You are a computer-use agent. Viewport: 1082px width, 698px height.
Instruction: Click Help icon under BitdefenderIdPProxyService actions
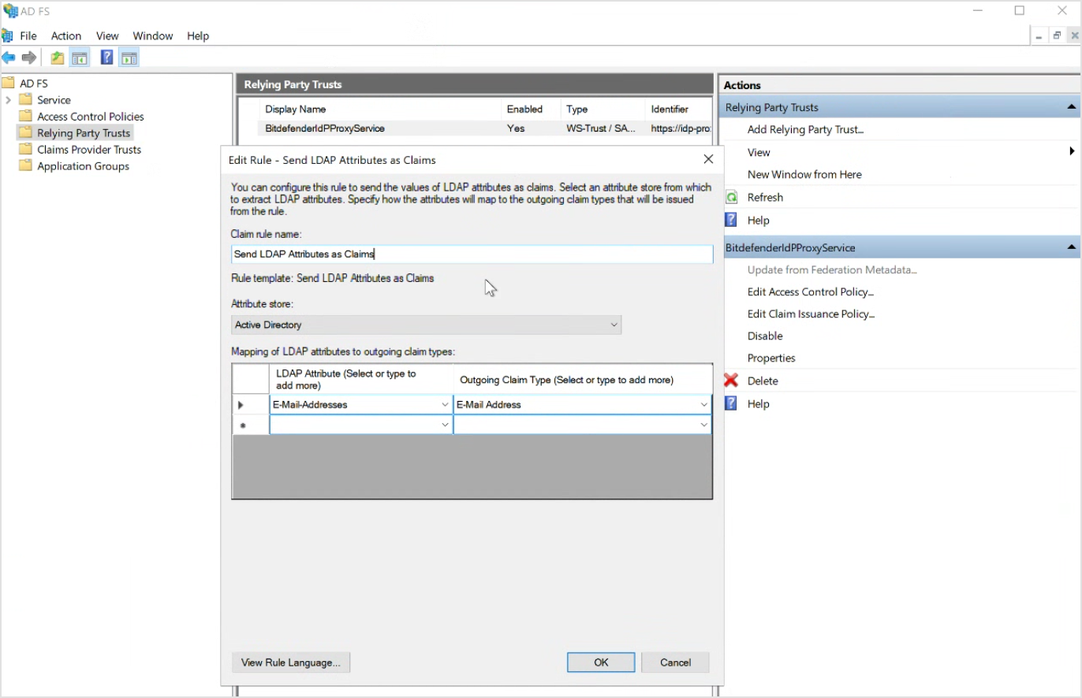(x=731, y=403)
